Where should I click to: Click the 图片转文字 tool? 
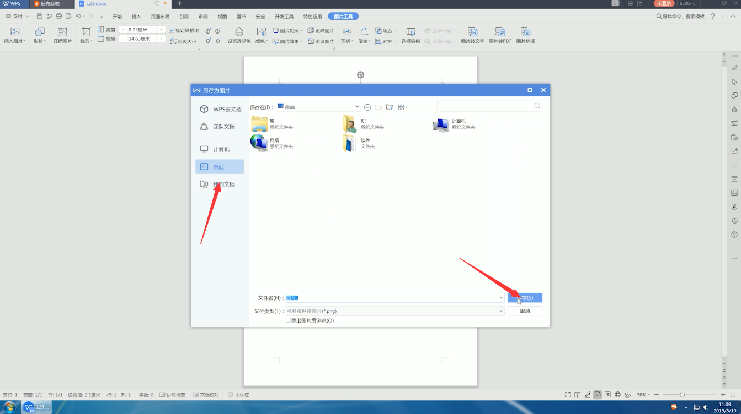pyautogui.click(x=472, y=35)
